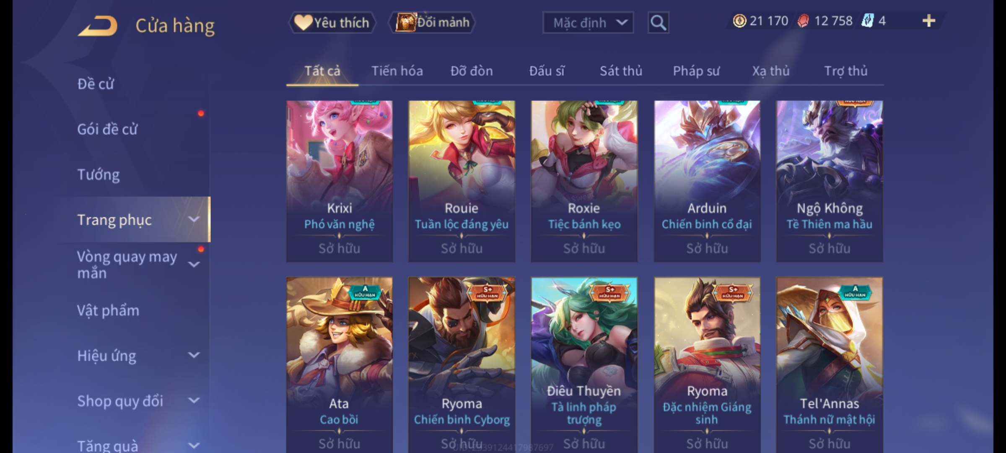Open Gói đề cử in sidebar

pyautogui.click(x=107, y=129)
